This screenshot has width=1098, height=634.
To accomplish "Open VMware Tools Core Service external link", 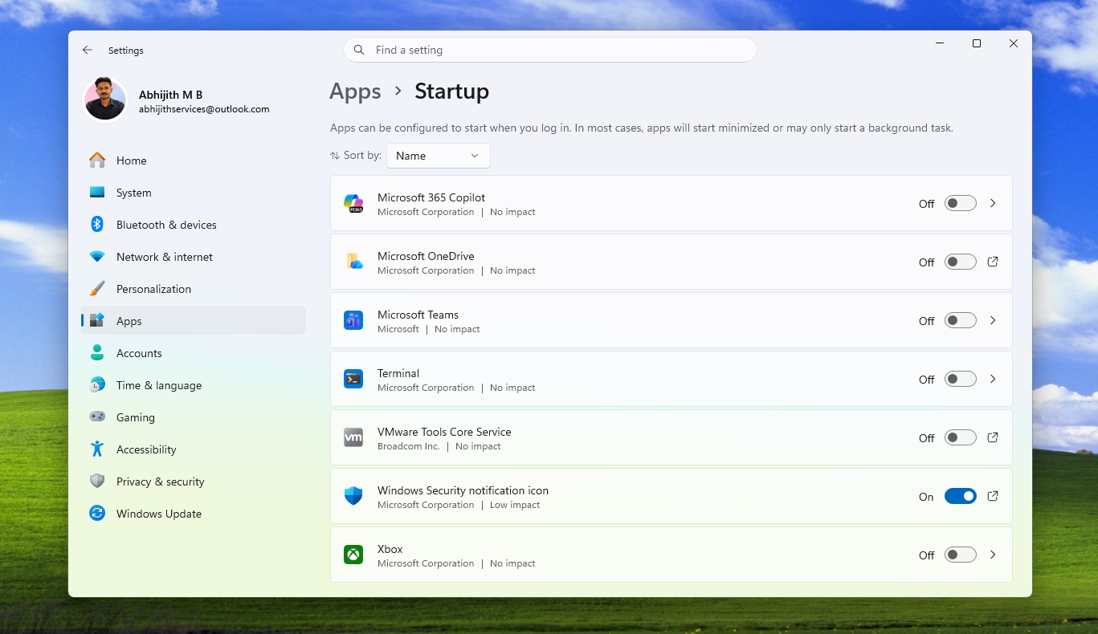I will (993, 437).
